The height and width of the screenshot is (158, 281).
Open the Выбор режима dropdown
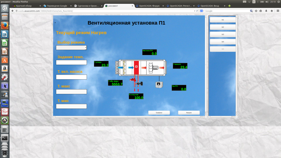(71, 48)
